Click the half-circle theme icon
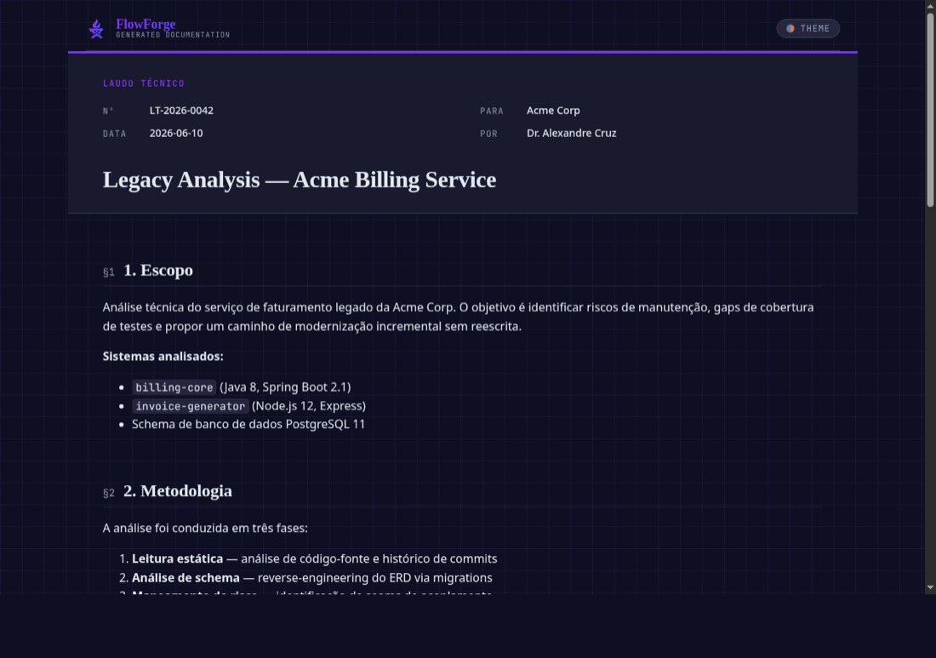Image resolution: width=936 pixels, height=658 pixels. [x=790, y=28]
